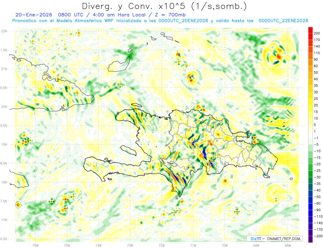The width and height of the screenshot is (323, 249).
Task: Click the '-10' color bar value
Action: (x=317, y=151)
